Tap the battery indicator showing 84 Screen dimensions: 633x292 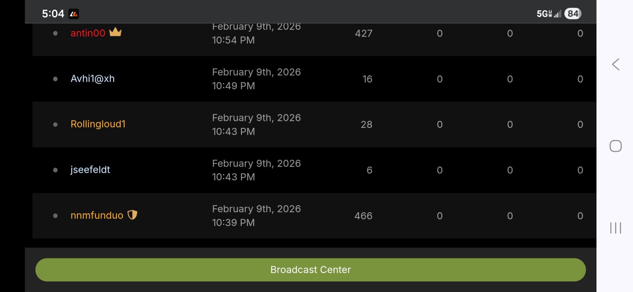tap(573, 14)
